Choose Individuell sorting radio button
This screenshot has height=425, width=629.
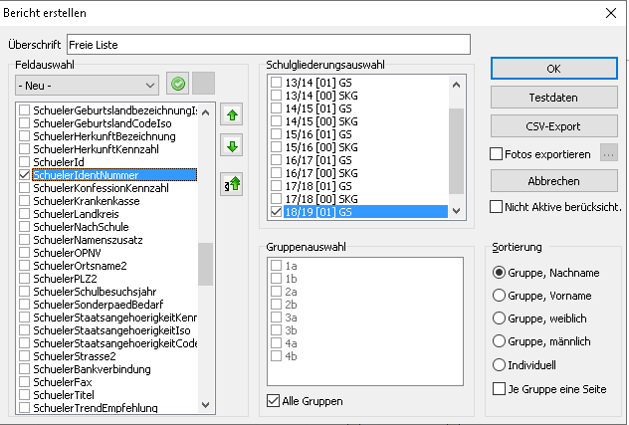point(499,365)
